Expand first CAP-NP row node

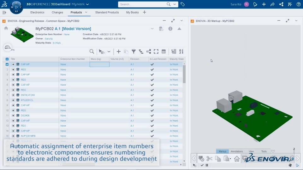13,64
